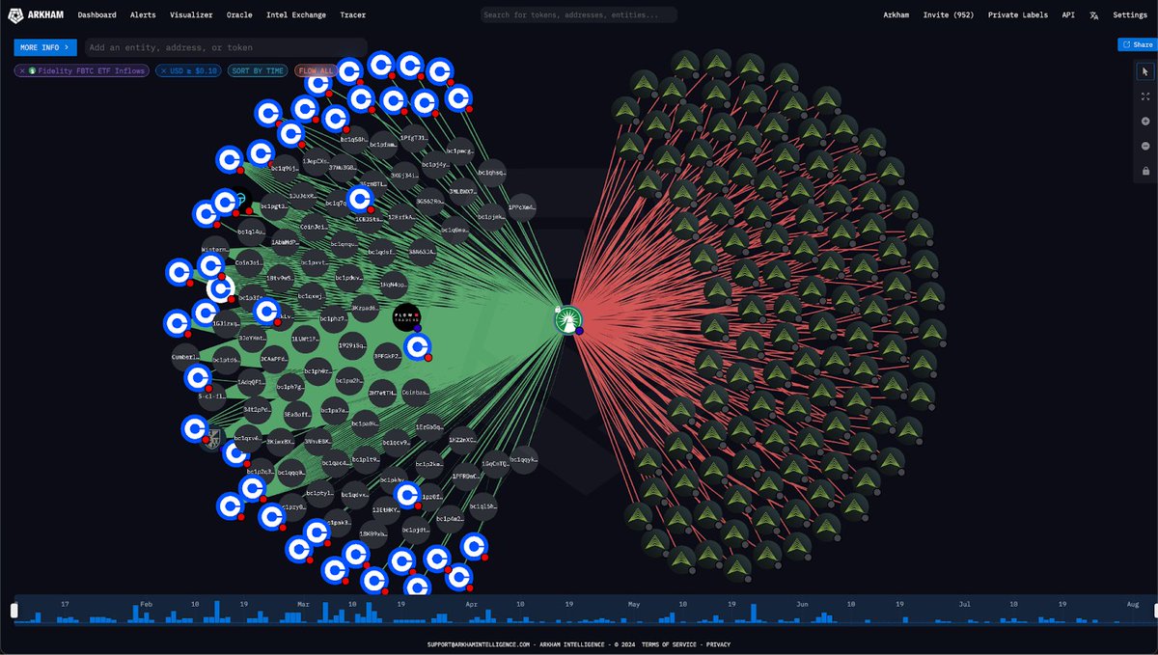Click the 18K89xb address node

click(373, 533)
